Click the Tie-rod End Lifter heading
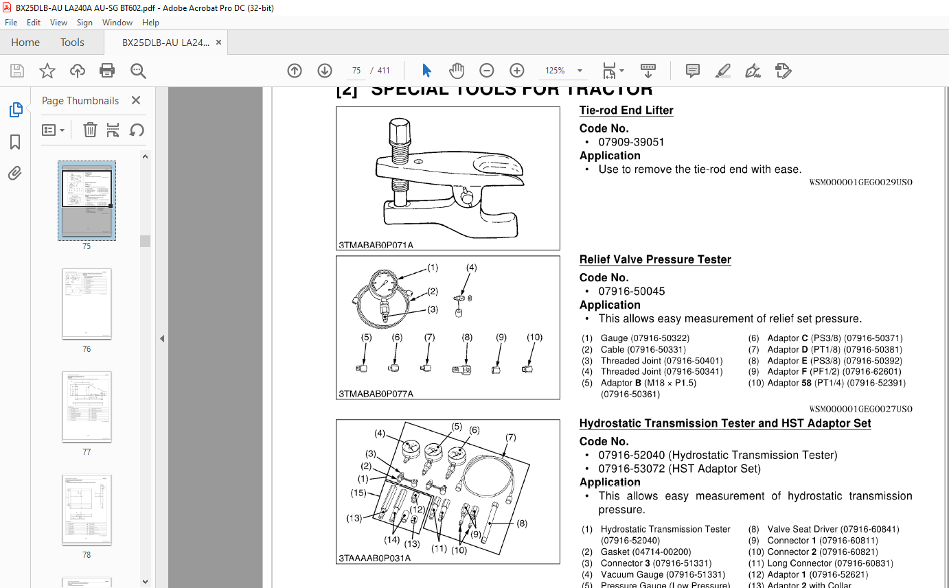Image resolution: width=949 pixels, height=588 pixels. click(626, 110)
